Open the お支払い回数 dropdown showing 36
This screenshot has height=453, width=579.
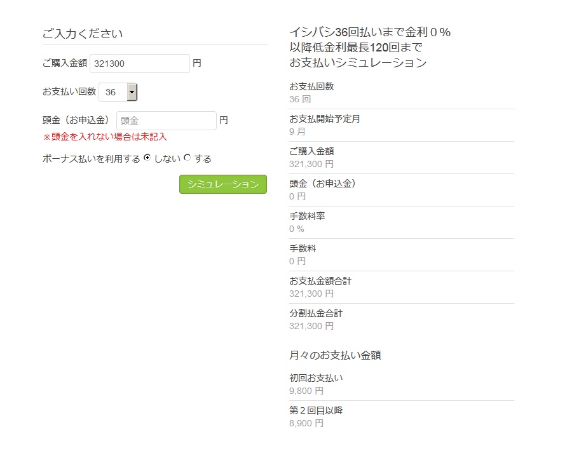tap(118, 92)
